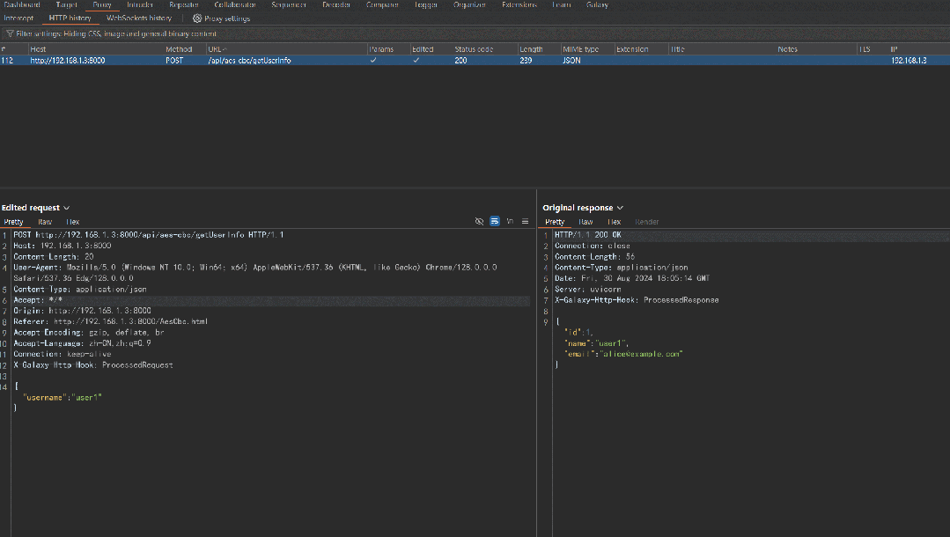Open the Intruder tab

(140, 4)
